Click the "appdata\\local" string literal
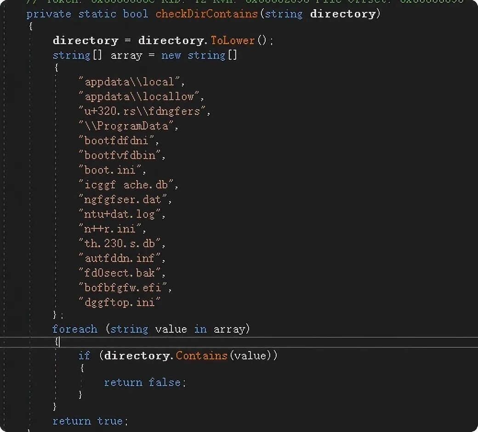Image resolution: width=478 pixels, height=432 pixels. (131, 82)
